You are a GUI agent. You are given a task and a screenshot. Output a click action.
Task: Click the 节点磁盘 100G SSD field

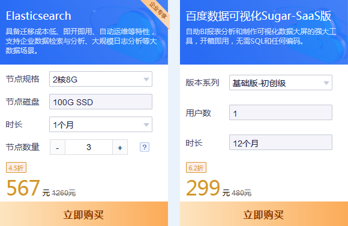101,102
